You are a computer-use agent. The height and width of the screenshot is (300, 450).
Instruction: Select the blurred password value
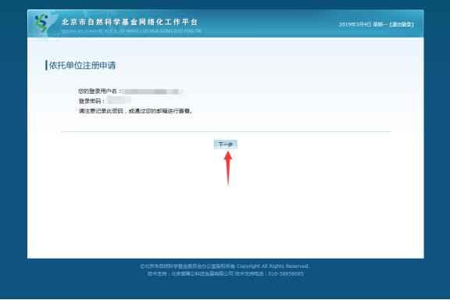click(119, 100)
